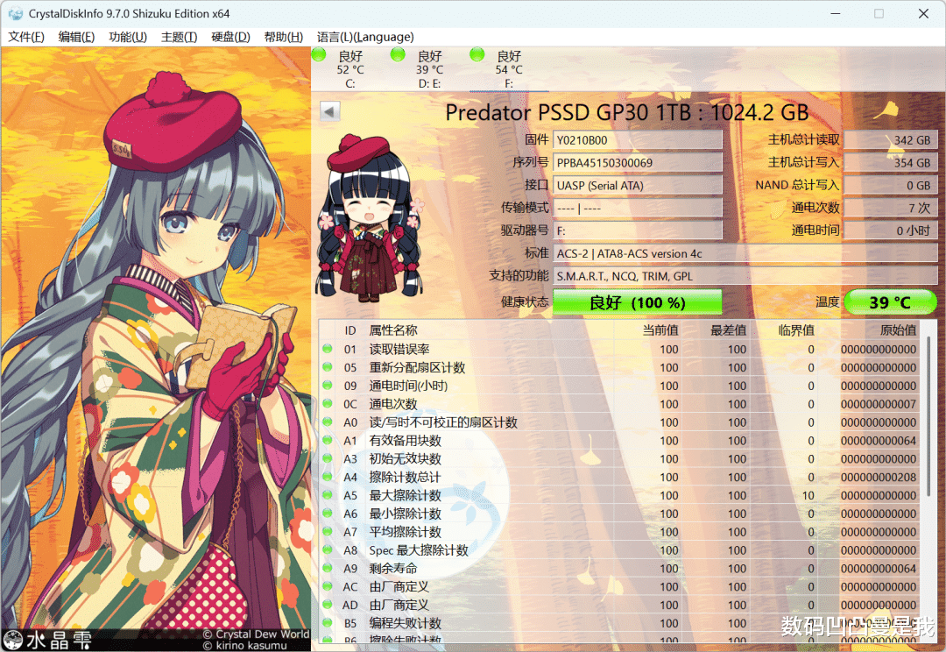Click the chibi Shizuku character image
The image size is (946, 652).
coord(371,217)
